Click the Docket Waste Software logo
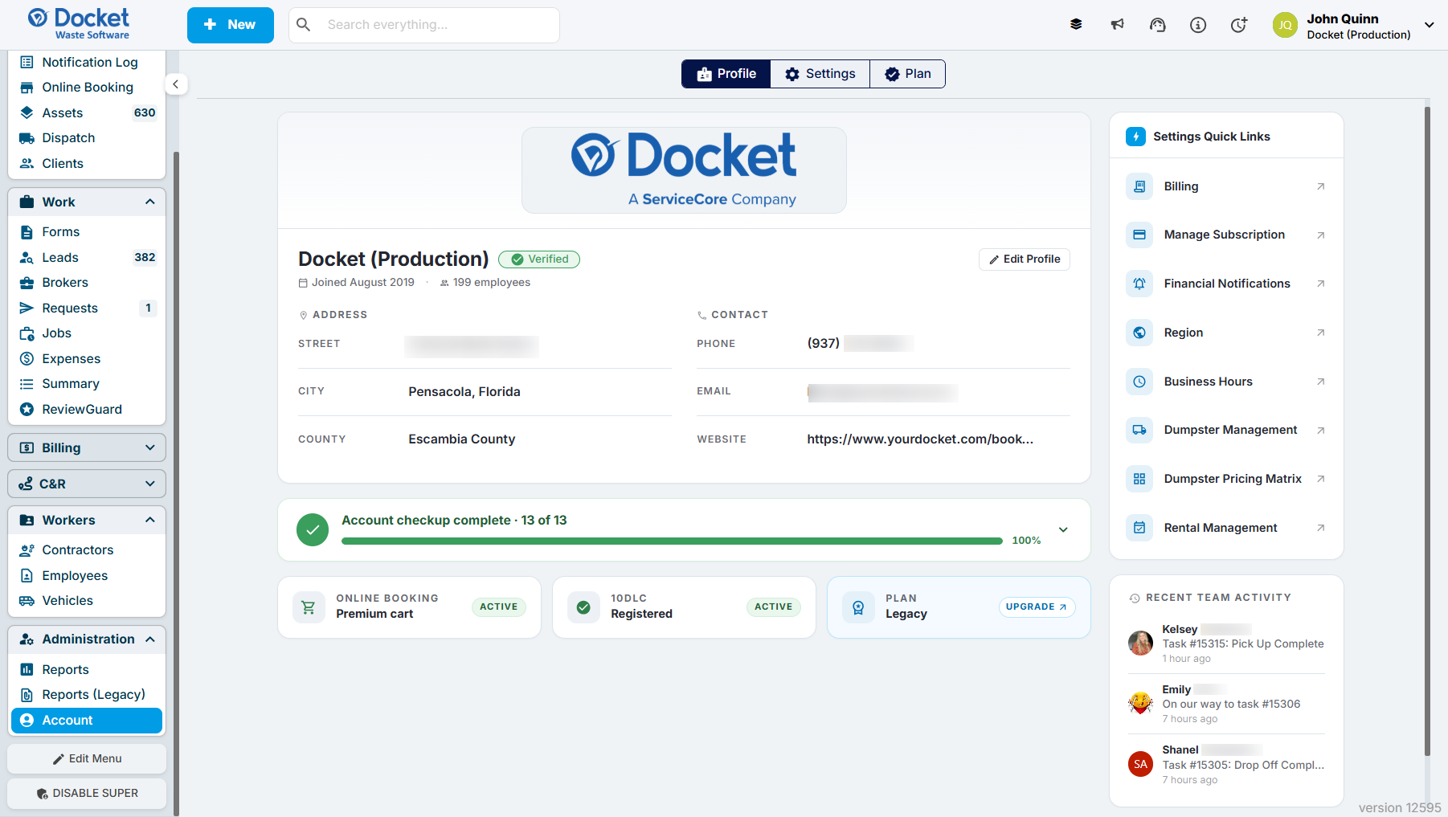 point(79,24)
